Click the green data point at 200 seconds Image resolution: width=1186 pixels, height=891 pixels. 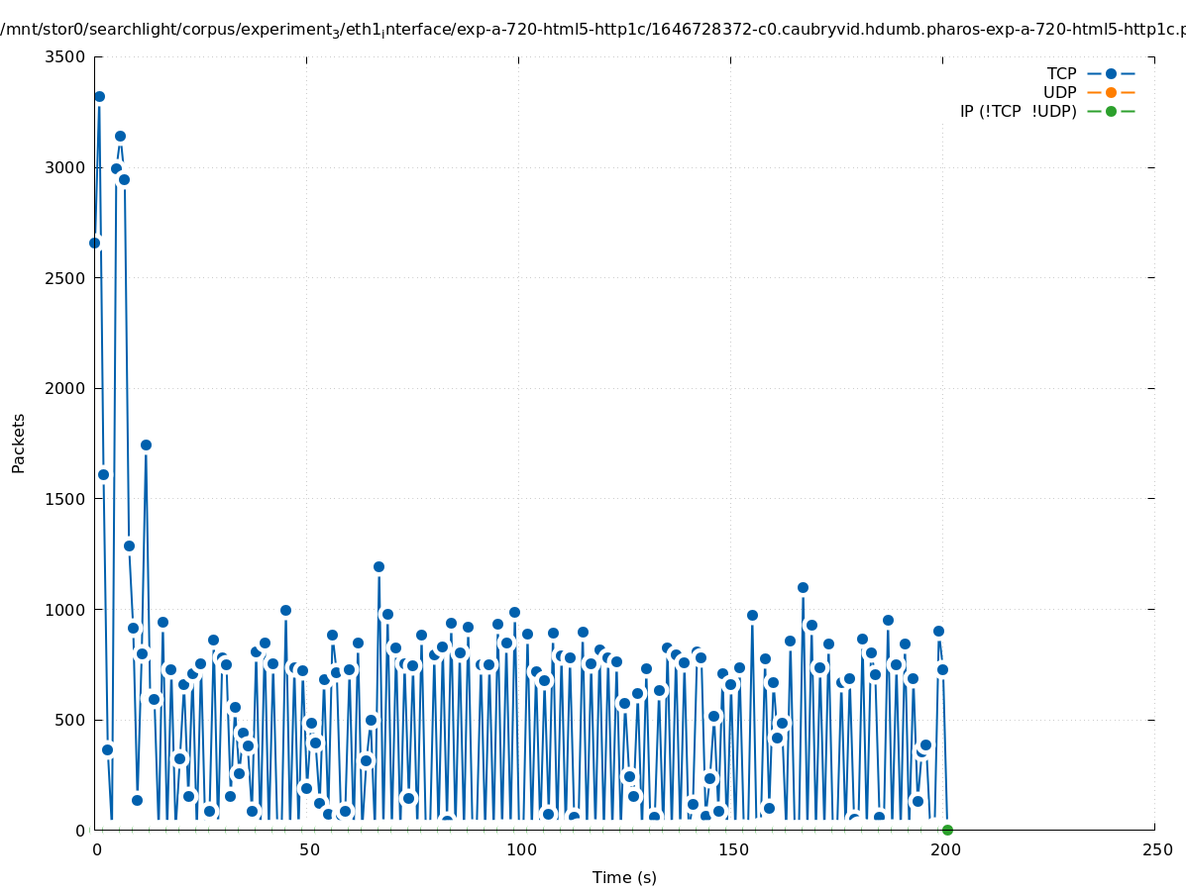pyautogui.click(x=947, y=830)
